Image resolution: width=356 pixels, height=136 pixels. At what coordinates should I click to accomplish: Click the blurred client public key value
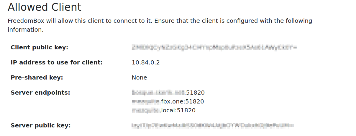point(214,47)
